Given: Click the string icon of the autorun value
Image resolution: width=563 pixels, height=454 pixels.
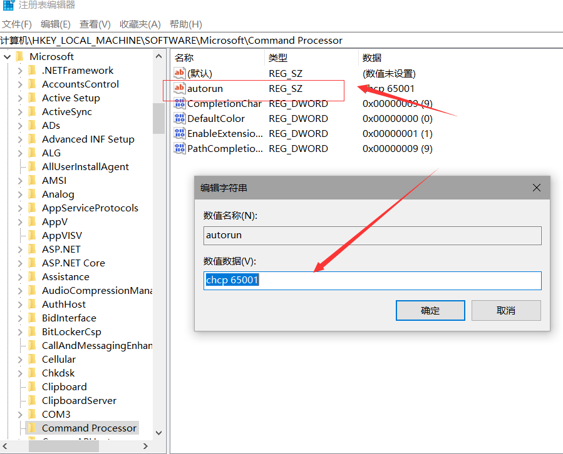Looking at the screenshot, I should (x=180, y=88).
